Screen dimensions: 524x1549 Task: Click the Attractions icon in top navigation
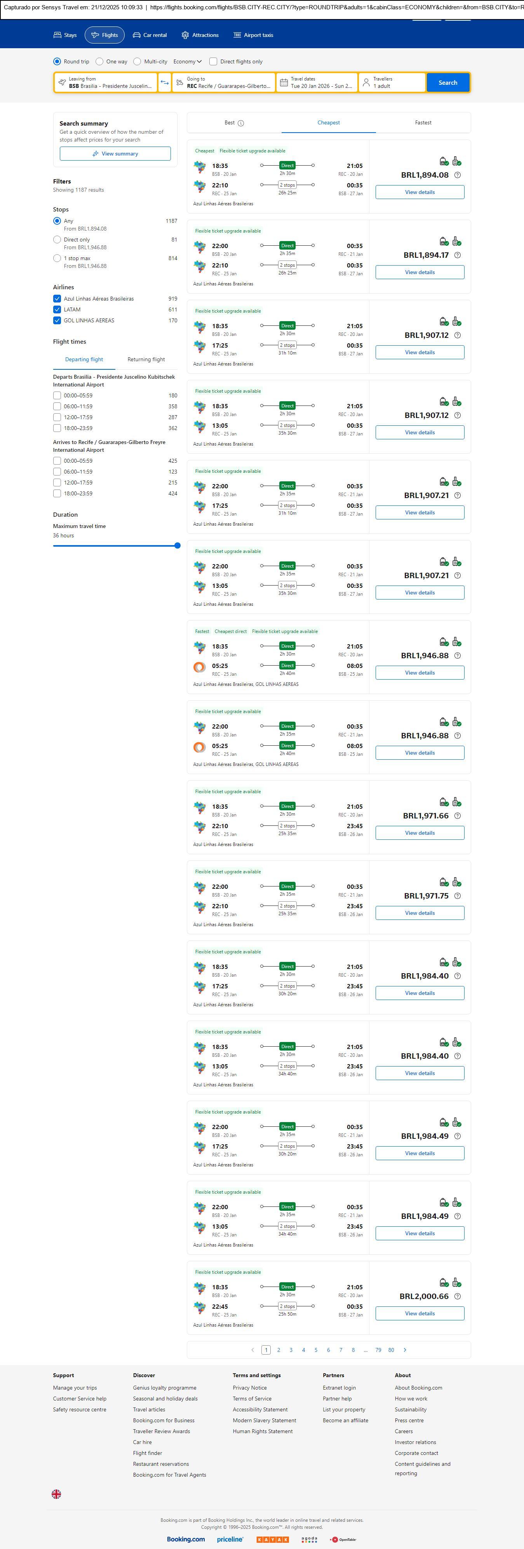185,35
